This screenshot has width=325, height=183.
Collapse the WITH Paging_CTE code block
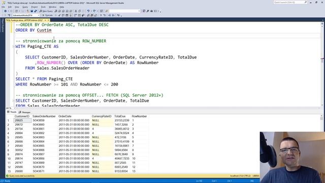pos(14,46)
